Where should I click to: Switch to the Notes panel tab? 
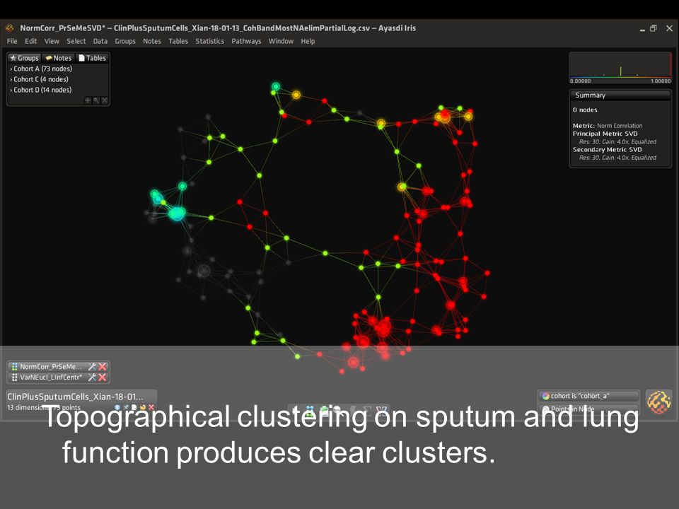tap(59, 58)
